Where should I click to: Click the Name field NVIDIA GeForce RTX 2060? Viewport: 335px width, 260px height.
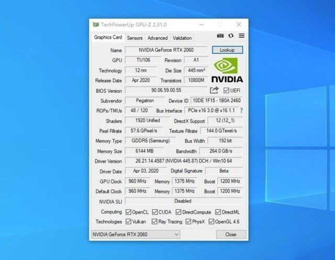pos(166,50)
